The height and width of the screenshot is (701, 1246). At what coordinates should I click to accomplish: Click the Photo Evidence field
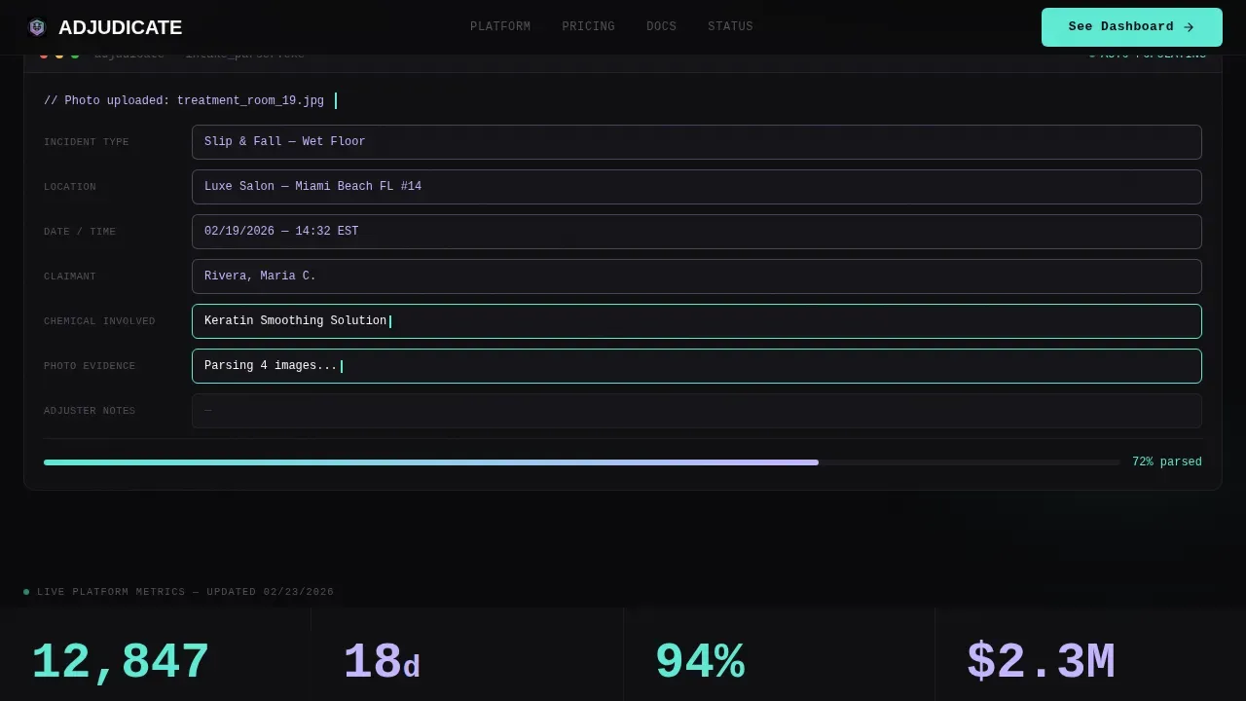pos(697,366)
